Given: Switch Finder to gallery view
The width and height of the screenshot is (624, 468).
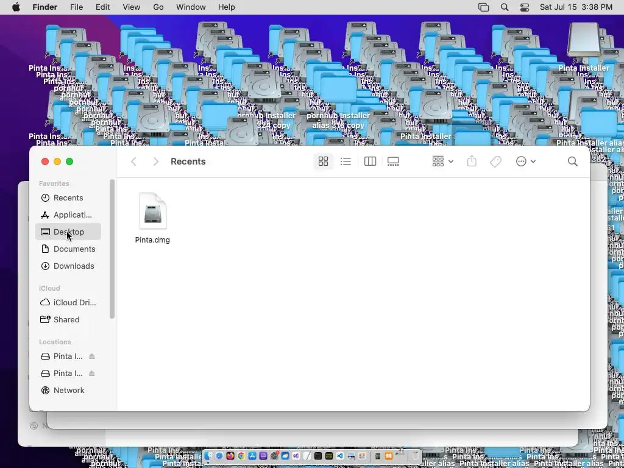Looking at the screenshot, I should pos(393,161).
